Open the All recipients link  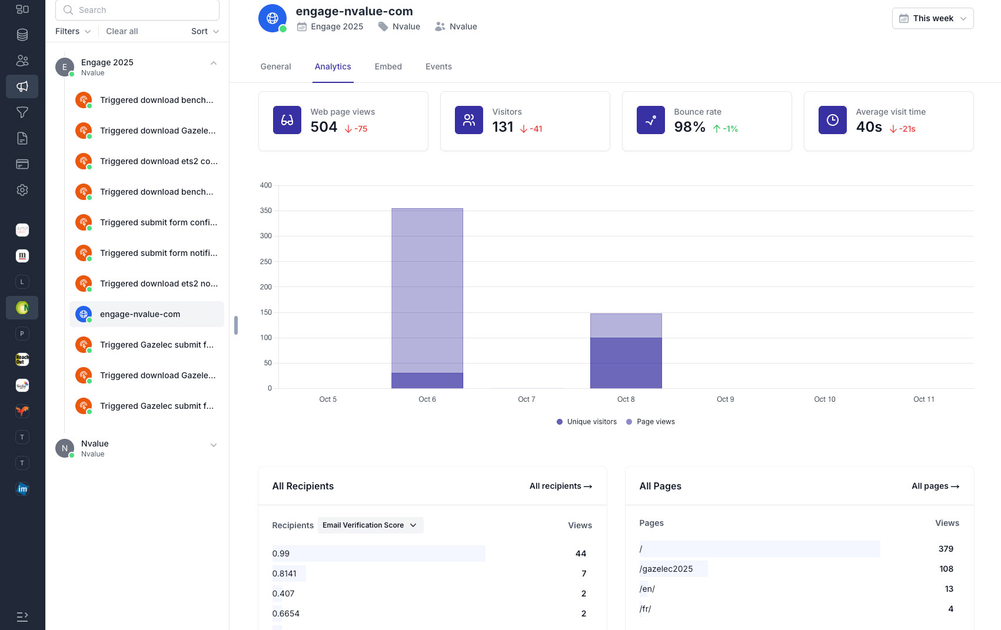click(x=560, y=486)
